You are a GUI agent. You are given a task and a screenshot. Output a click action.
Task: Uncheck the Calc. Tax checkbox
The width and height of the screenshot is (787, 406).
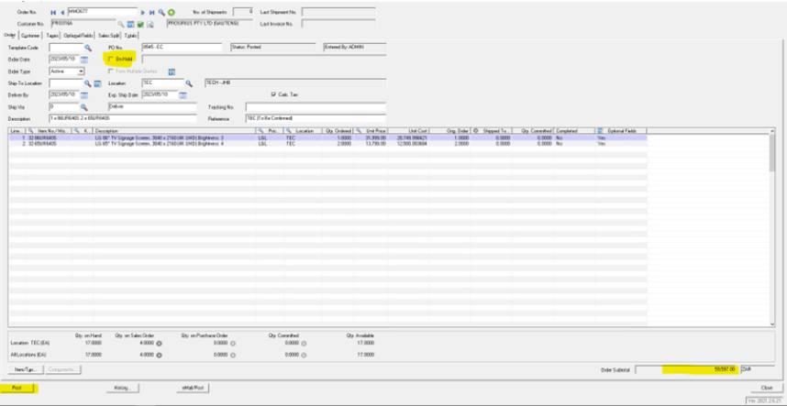[273, 93]
